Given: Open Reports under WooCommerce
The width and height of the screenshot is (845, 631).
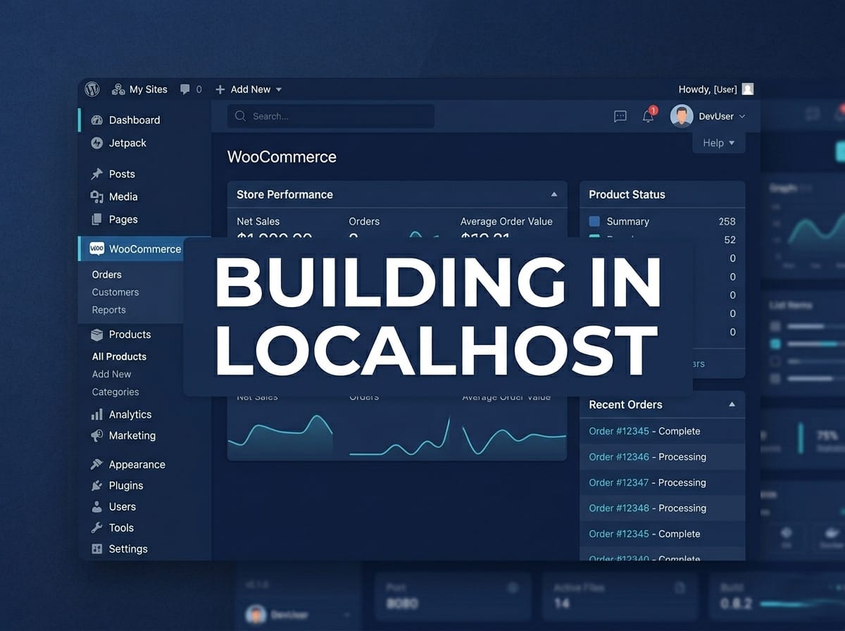Looking at the screenshot, I should coord(109,310).
